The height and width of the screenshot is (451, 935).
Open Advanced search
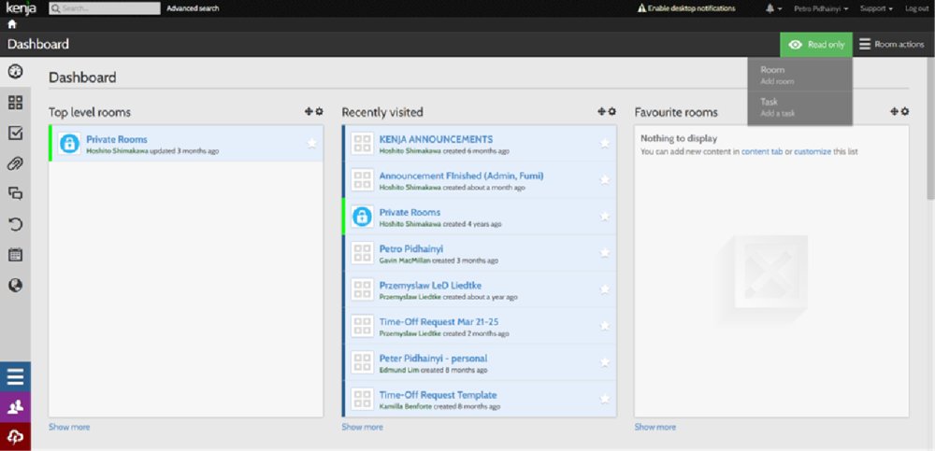click(x=193, y=9)
